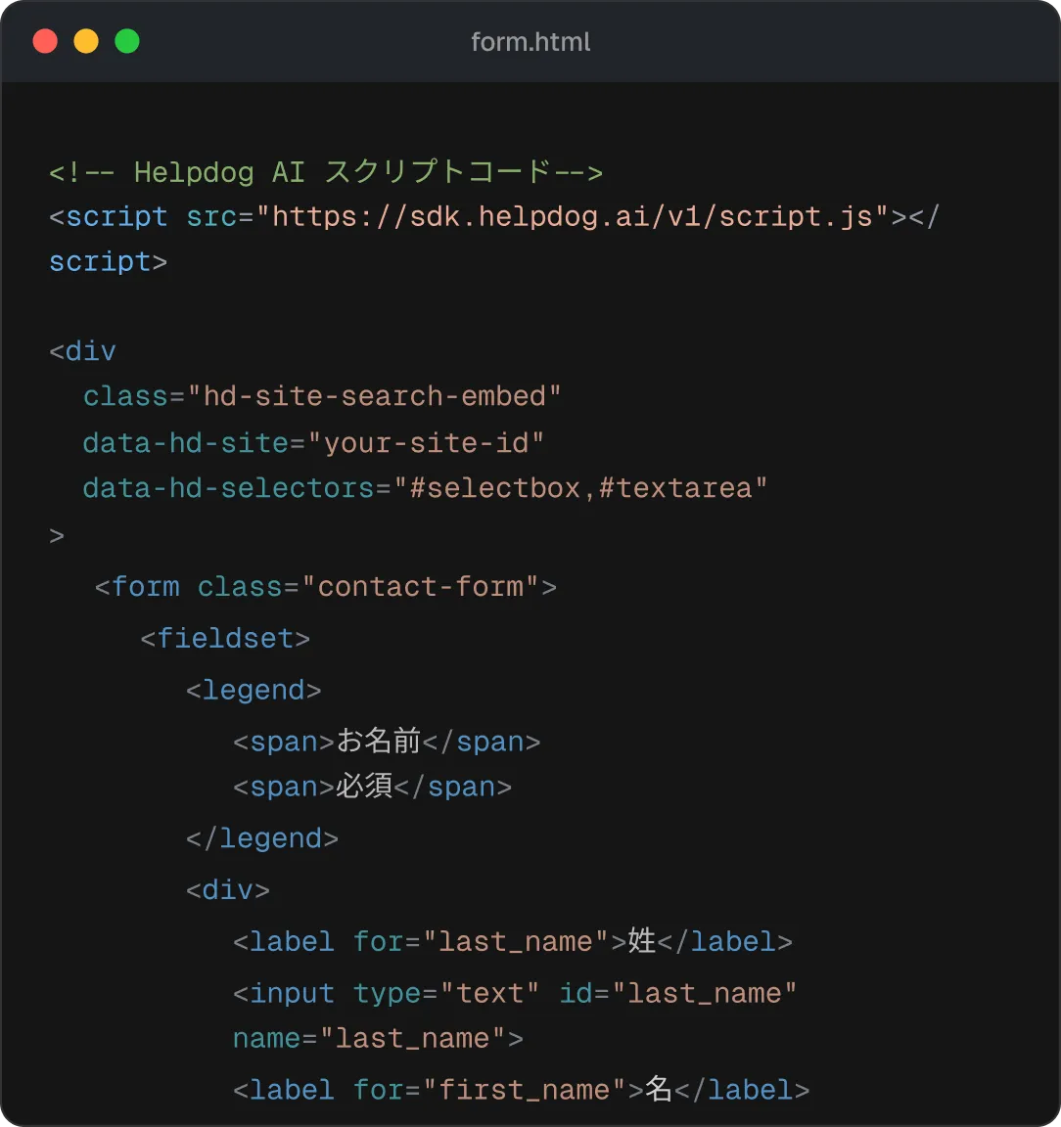Click the closing </legend> tag

click(x=262, y=838)
